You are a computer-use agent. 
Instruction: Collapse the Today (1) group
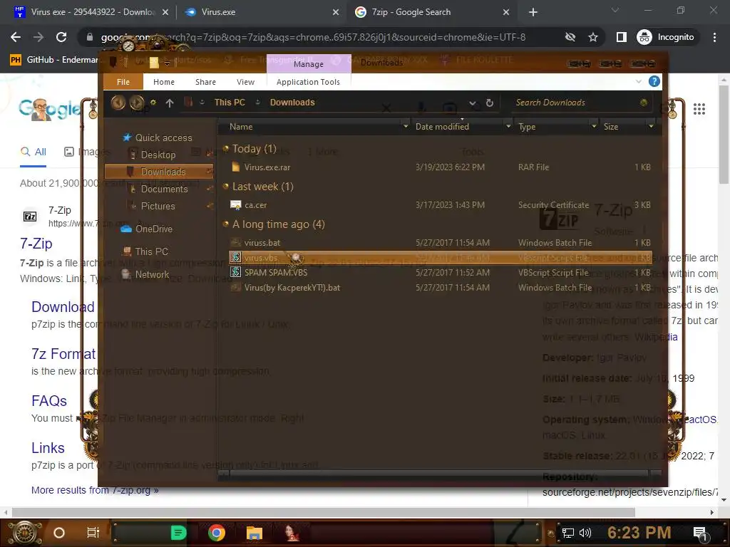(226, 149)
